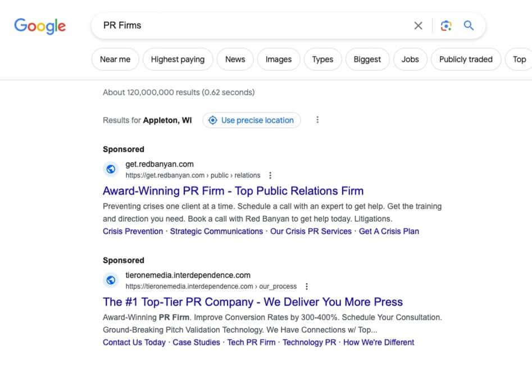Click the "Crisis Prevention" sitelink
Viewport: 532px width, 373px height.
click(133, 231)
